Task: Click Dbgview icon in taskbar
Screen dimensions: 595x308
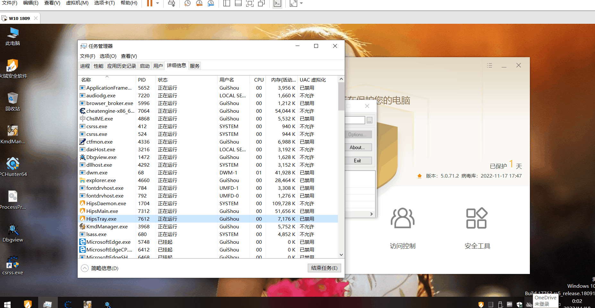Action: 108,304
